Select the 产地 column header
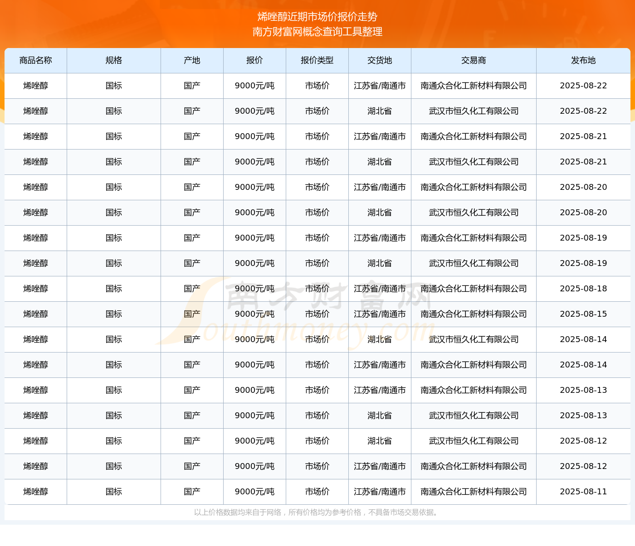Screen dimensions: 635x546 coord(192,60)
